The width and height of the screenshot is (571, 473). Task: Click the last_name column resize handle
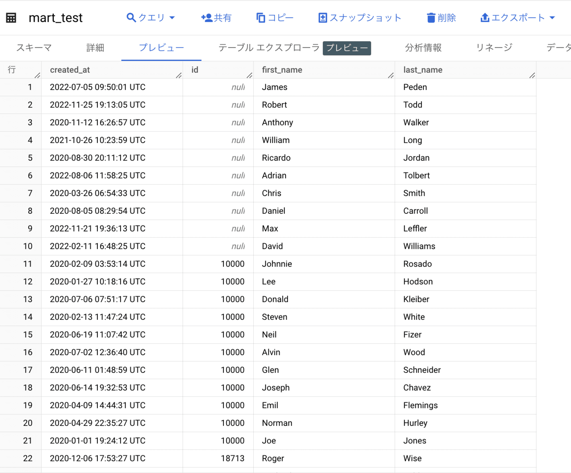coord(532,75)
